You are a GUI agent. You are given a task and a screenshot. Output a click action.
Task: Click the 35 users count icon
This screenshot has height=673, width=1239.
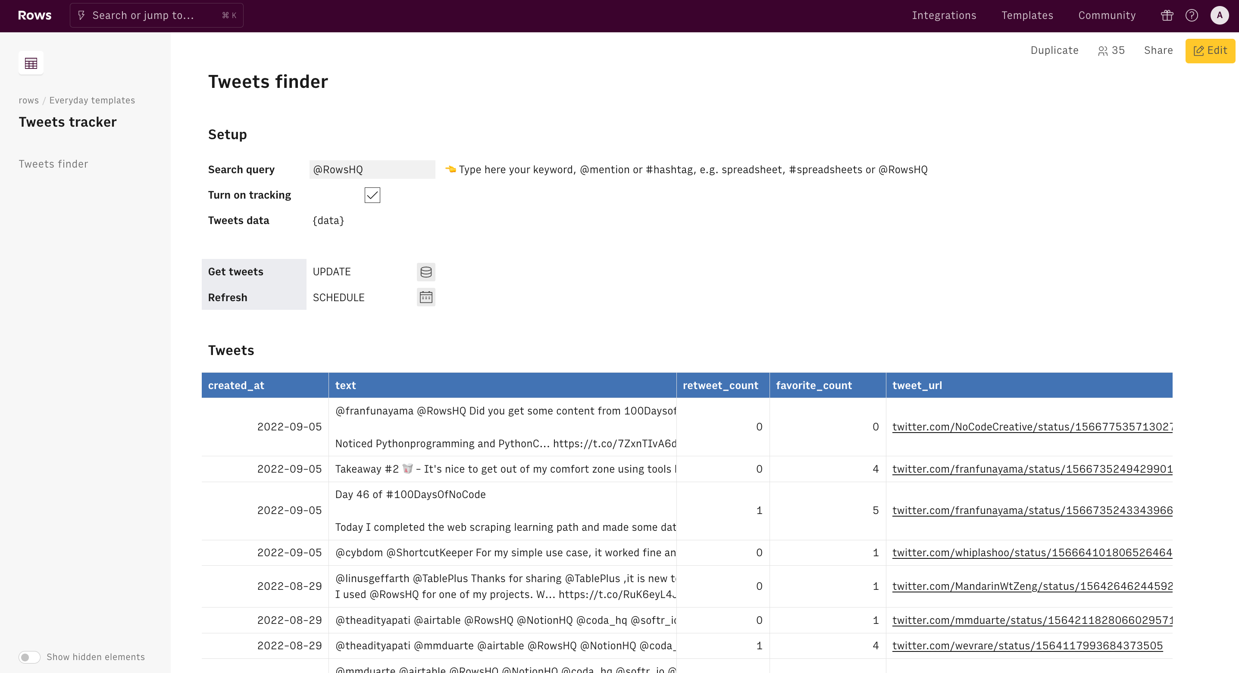(x=1111, y=50)
